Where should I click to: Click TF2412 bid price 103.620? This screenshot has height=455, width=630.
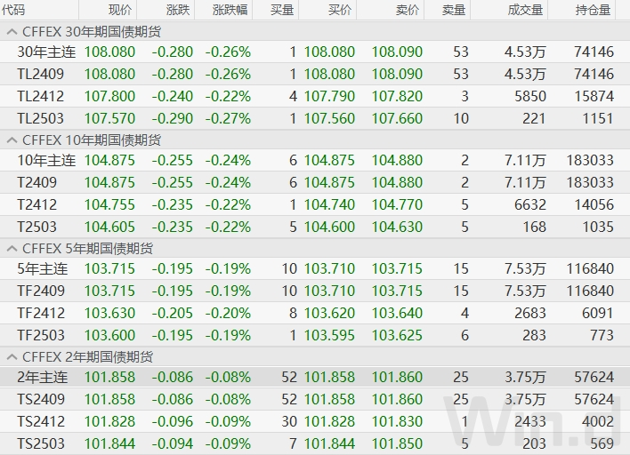pyautogui.click(x=329, y=313)
